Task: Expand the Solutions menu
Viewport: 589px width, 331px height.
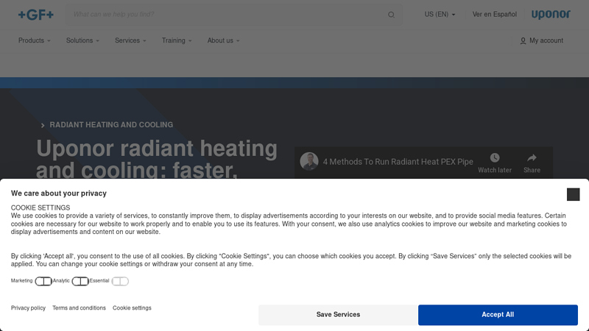Action: pyautogui.click(x=82, y=40)
